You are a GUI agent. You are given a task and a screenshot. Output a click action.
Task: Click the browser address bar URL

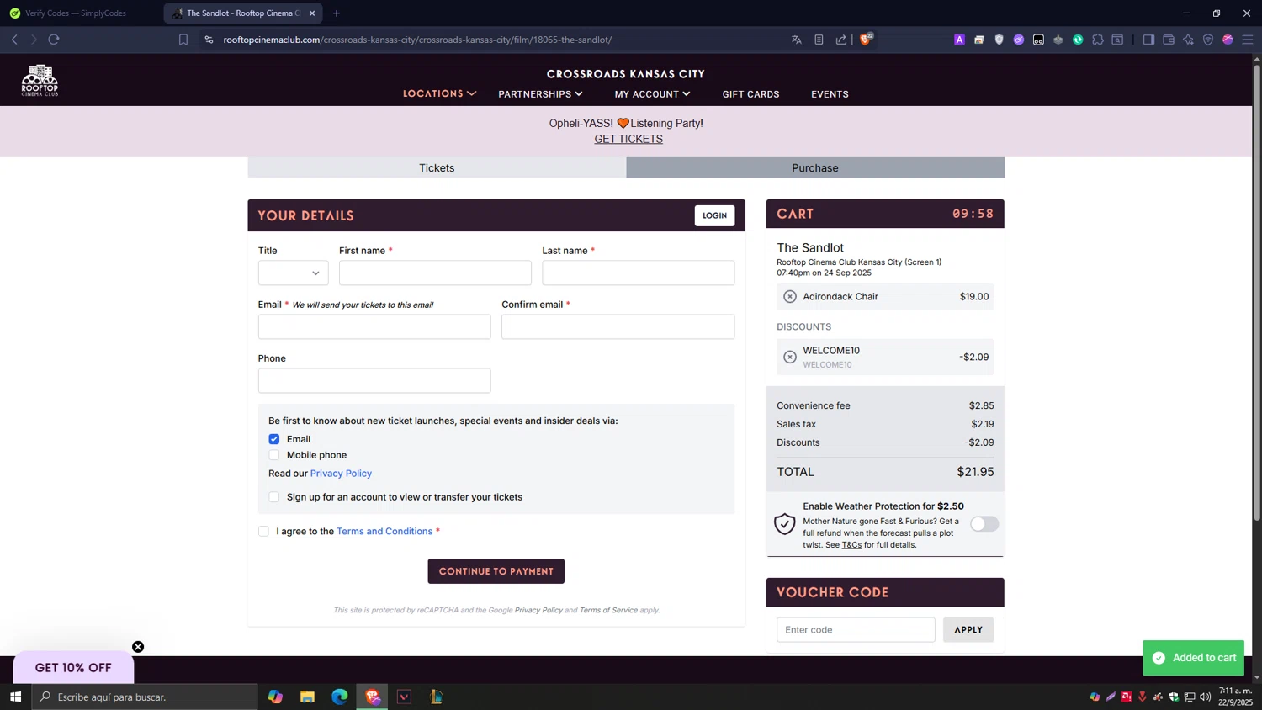(x=417, y=40)
